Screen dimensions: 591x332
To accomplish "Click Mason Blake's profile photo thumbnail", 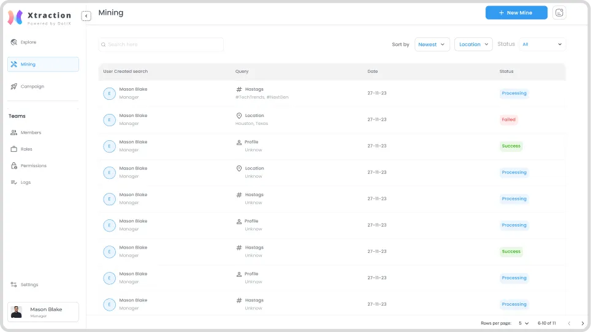I will 16,312.
